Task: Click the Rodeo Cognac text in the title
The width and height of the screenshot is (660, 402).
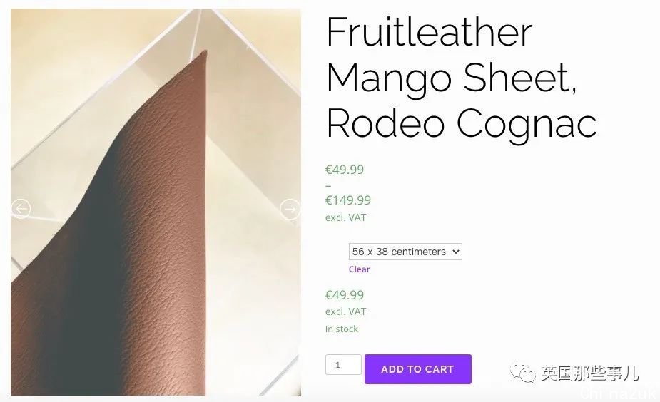Action: pos(462,123)
